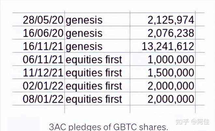Click the 16/06/20 date cell

click(x=38, y=33)
